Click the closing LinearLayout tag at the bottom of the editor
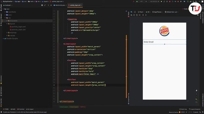204x114 pixels. pos(67,101)
